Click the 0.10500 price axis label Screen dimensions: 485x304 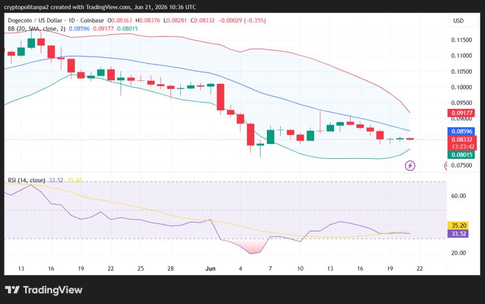(x=461, y=72)
